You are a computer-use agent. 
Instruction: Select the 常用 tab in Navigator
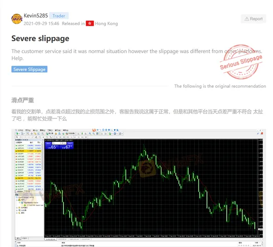pyautogui.click(x=18, y=238)
